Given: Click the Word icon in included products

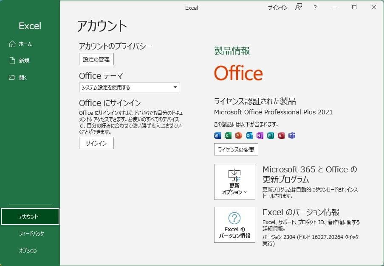Looking at the screenshot, I should tap(217, 135).
